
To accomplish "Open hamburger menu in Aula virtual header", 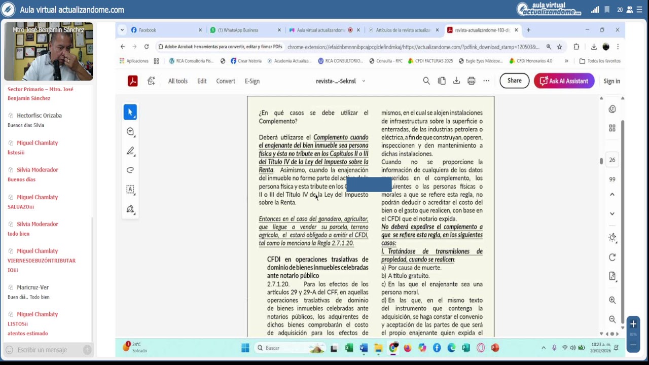I will 640,10.
